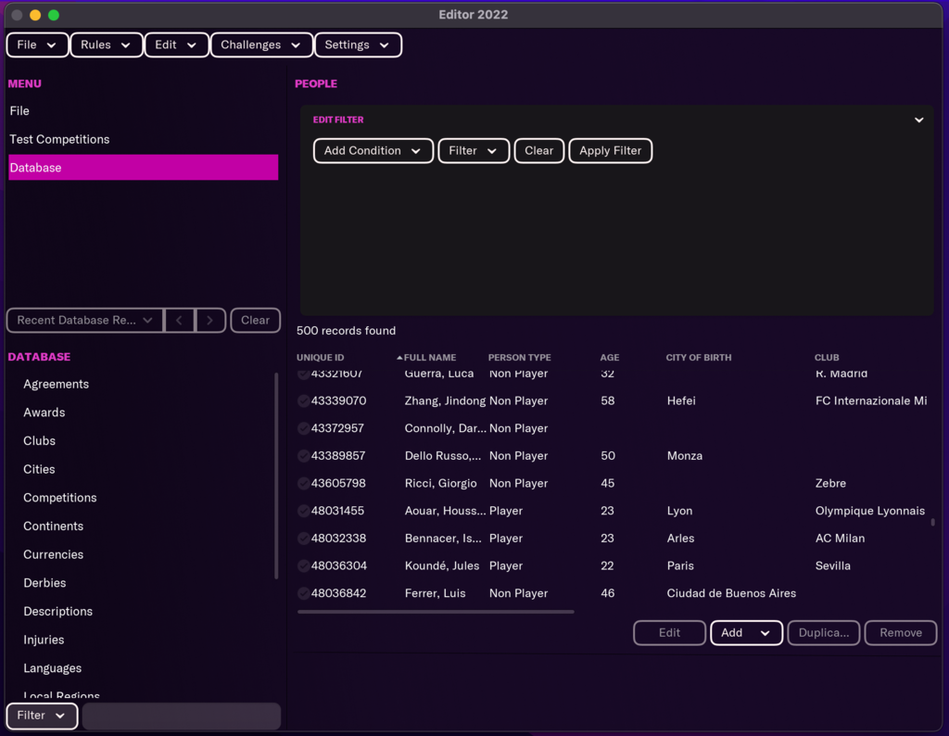Open the Add dropdown below the table

point(746,632)
